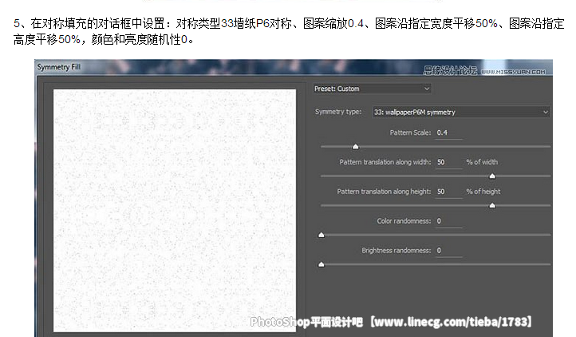Image resolution: width=576 pixels, height=337 pixels.
Task: Click the width translation slider handle
Action: 492,176
